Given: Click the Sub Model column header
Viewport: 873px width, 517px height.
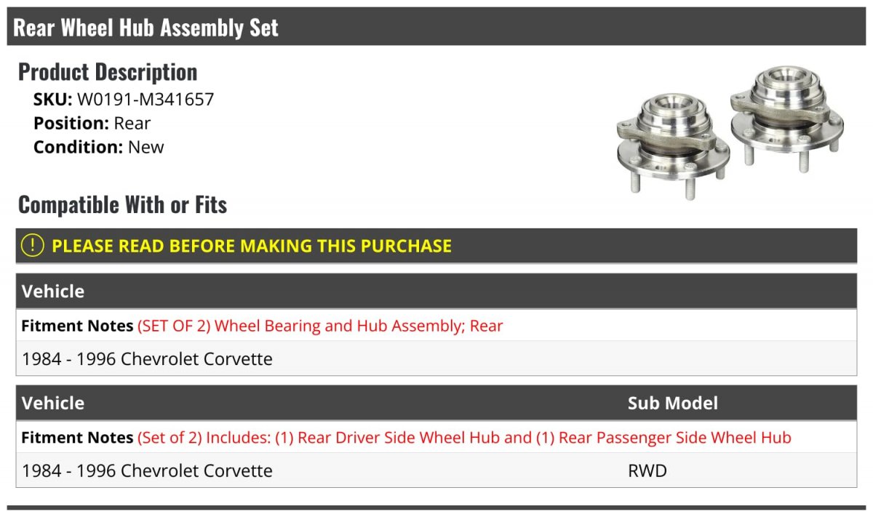Looking at the screenshot, I should tap(672, 403).
